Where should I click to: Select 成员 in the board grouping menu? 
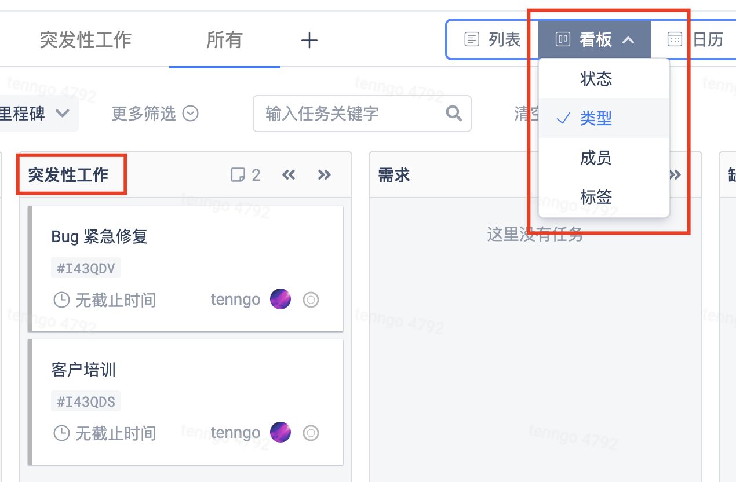596,158
